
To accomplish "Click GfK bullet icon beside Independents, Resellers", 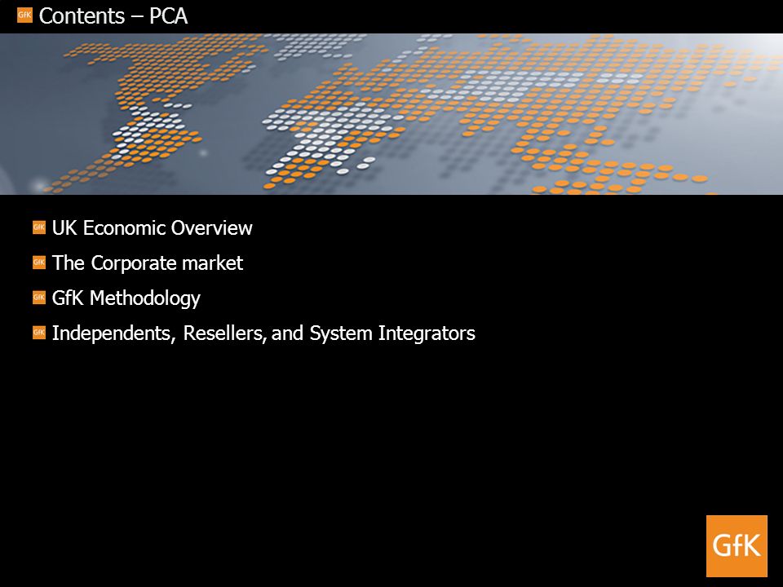I will point(39,332).
